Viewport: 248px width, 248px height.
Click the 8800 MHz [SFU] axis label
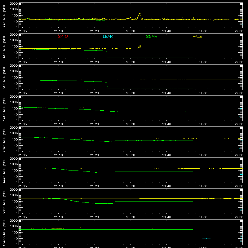point(4,201)
